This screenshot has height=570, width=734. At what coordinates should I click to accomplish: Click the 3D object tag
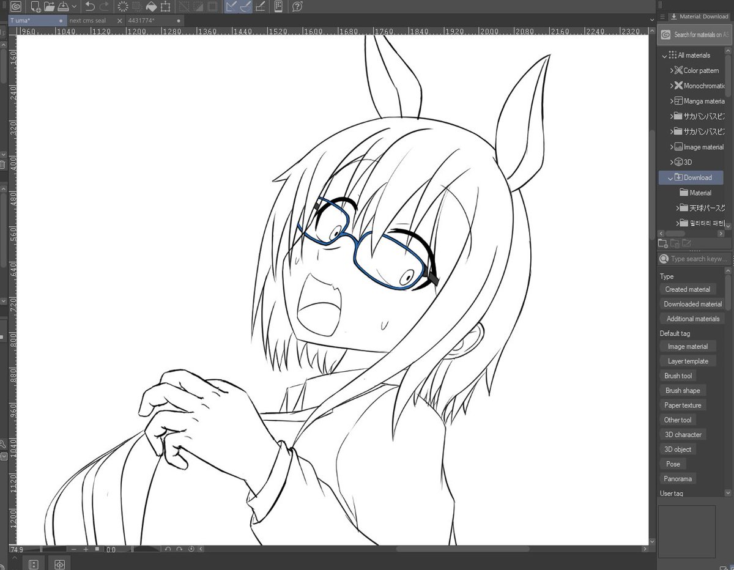pyautogui.click(x=678, y=450)
